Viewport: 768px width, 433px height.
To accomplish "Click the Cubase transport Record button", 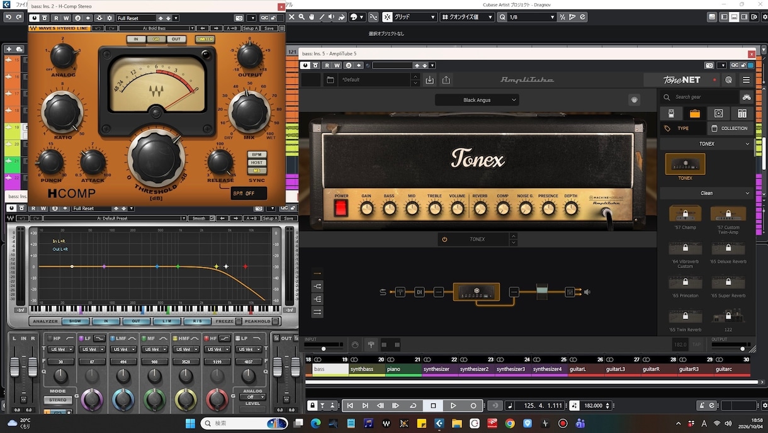I will 473,406.
